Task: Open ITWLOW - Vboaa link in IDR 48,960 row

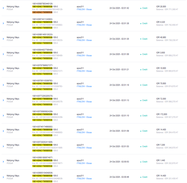Action: point(84,40)
